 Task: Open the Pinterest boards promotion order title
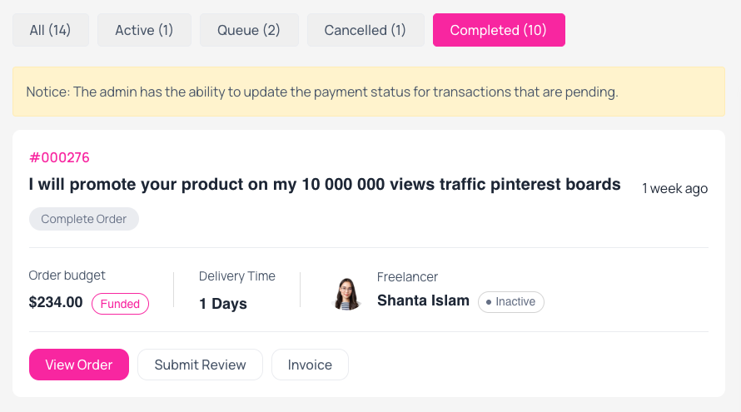coord(325,184)
